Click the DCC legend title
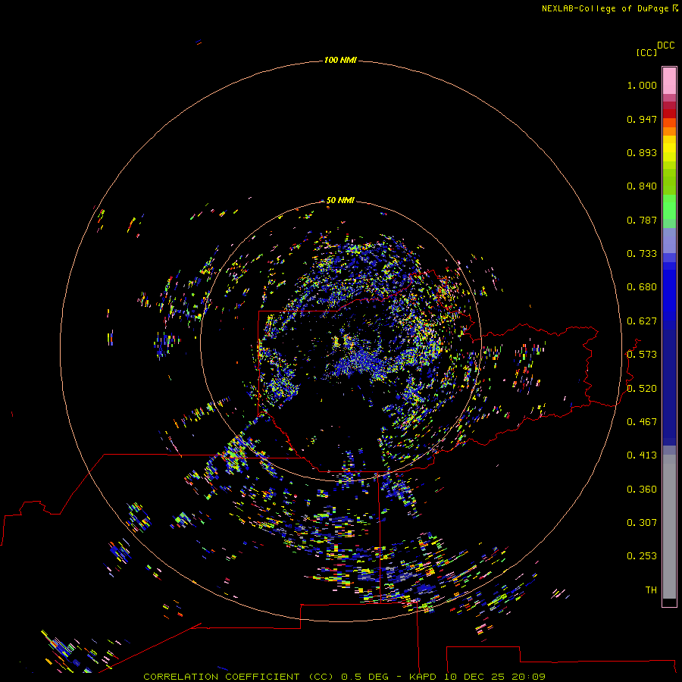 pyautogui.click(x=666, y=45)
